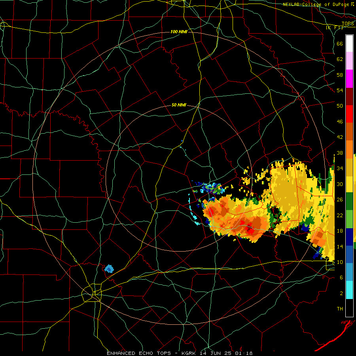Click the legend value '14'
The height and width of the screenshot is (356, 356).
tap(340, 246)
